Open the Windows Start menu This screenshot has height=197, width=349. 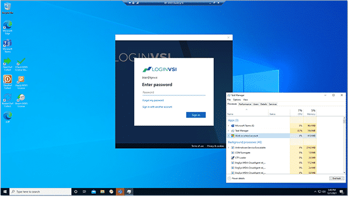(5, 192)
